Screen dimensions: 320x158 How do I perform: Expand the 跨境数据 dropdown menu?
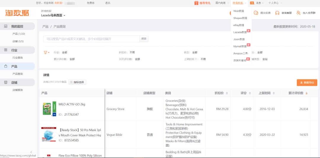click(x=240, y=3)
